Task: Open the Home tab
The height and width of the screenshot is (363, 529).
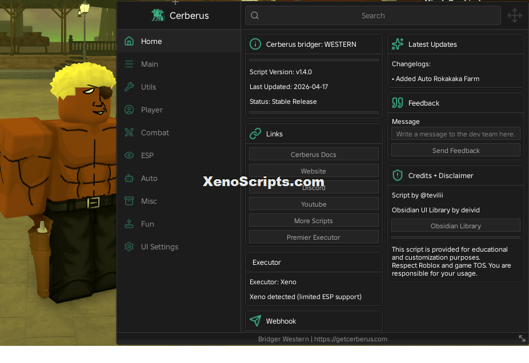Action: tap(179, 41)
